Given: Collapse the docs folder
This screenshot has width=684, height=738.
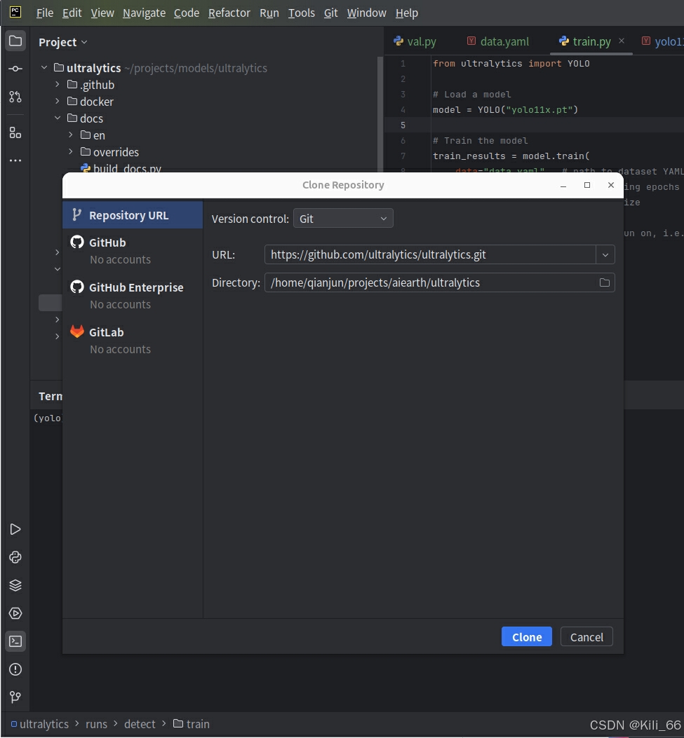Looking at the screenshot, I should 57,118.
